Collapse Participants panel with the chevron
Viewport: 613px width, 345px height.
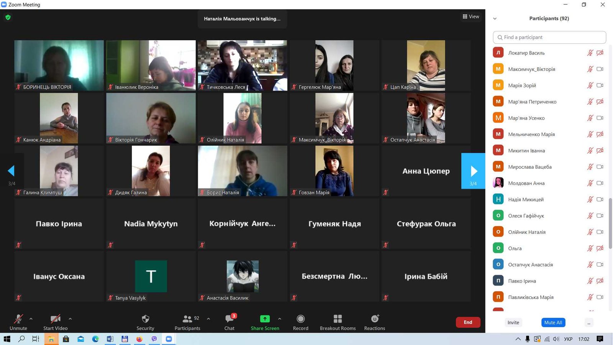[495, 18]
